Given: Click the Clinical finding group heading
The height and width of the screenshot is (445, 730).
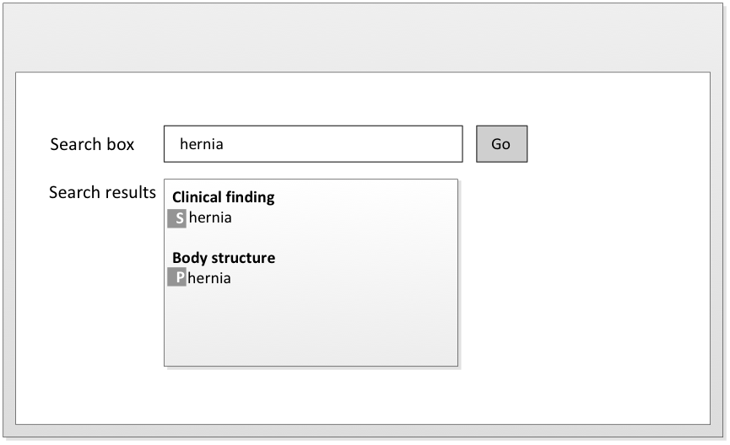Looking at the screenshot, I should [224, 197].
